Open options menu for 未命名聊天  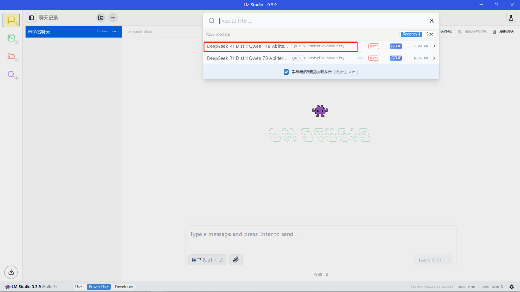tap(114, 32)
